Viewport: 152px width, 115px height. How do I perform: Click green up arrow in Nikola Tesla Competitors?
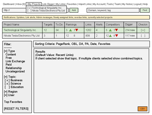click(x=110, y=36)
